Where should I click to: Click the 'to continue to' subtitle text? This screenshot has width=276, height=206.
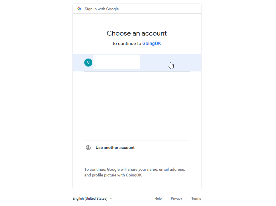pyautogui.click(x=127, y=44)
